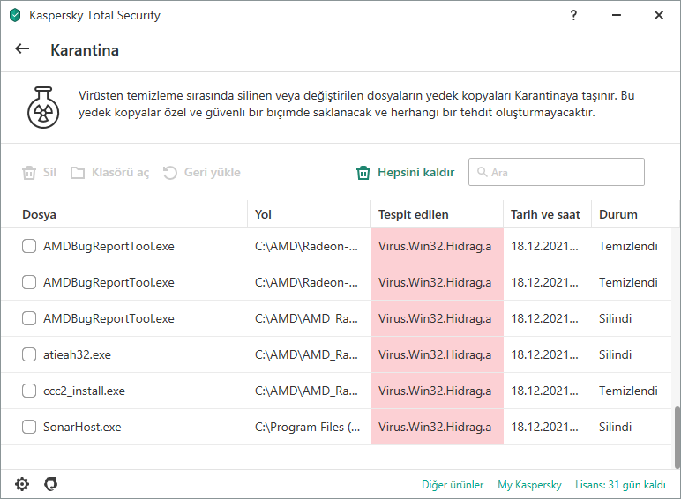Image resolution: width=681 pixels, height=499 pixels.
Task: Click the Sil trash icon
Action: pyautogui.click(x=29, y=173)
